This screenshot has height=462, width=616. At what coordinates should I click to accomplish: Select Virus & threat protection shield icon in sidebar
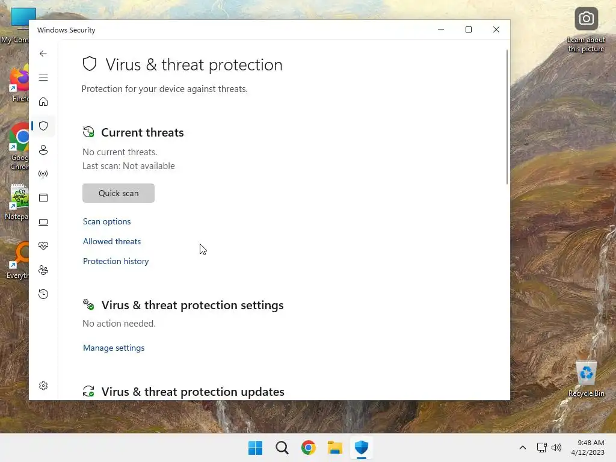point(43,126)
